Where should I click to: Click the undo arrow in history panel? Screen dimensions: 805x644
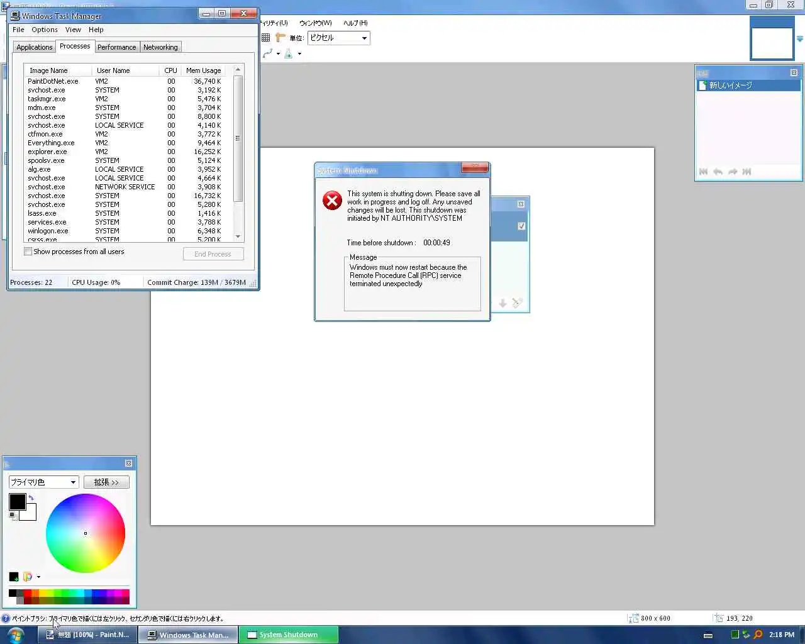pos(718,172)
